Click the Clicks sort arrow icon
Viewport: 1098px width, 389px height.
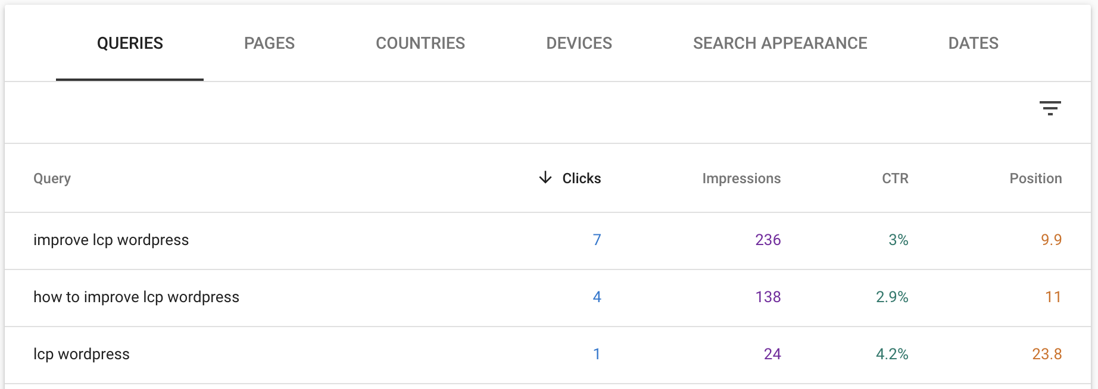(545, 178)
